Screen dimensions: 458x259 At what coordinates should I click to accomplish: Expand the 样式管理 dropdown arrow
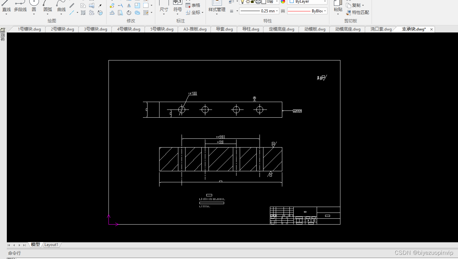[217, 14]
